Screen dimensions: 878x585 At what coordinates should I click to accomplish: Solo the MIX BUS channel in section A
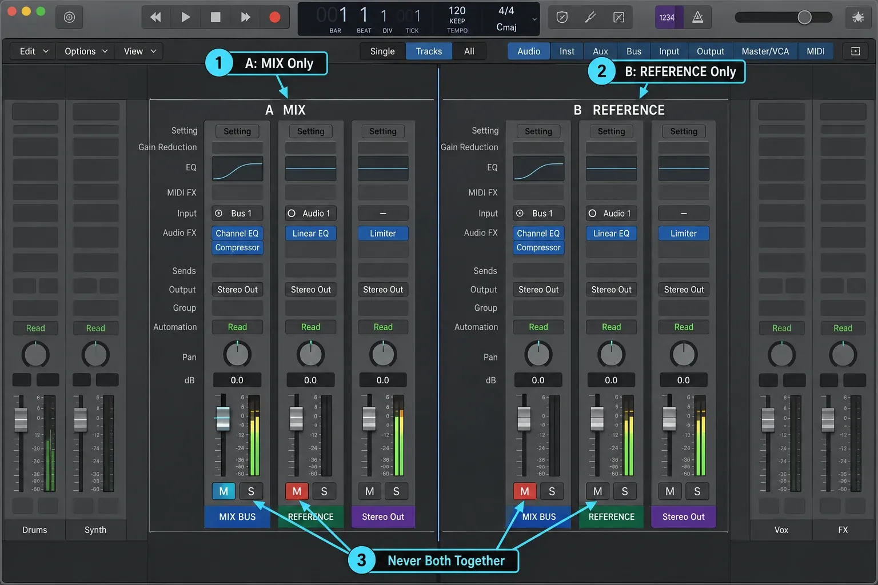tap(251, 491)
